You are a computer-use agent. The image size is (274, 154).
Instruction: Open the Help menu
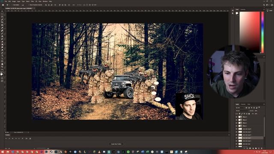tap(51, 1)
